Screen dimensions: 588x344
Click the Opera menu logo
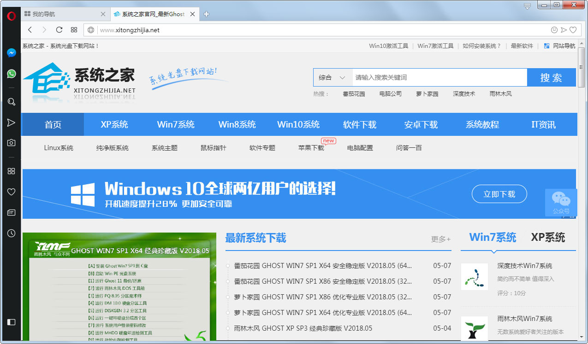tap(12, 16)
